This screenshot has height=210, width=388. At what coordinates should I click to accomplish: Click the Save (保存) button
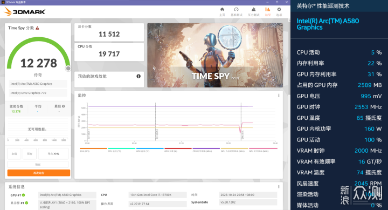tap(30, 154)
